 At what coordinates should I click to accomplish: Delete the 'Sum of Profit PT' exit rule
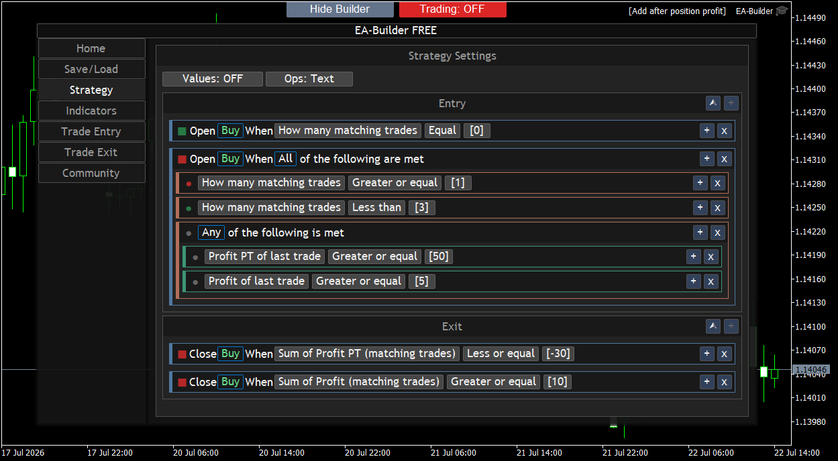click(724, 354)
